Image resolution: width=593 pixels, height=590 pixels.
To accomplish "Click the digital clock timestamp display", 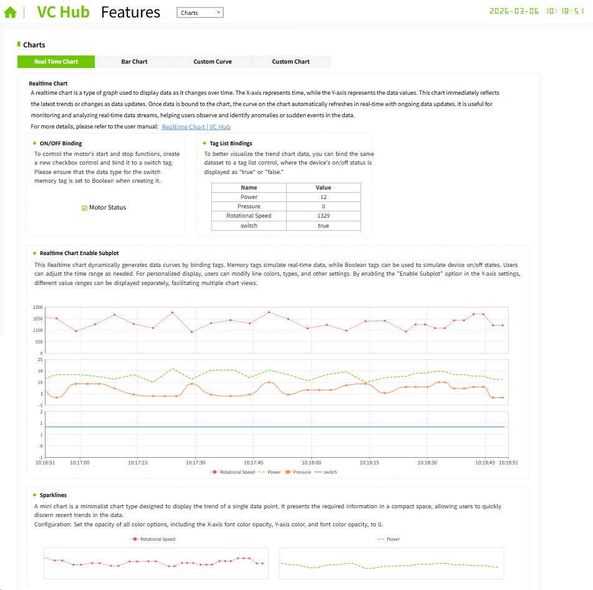I will [536, 11].
